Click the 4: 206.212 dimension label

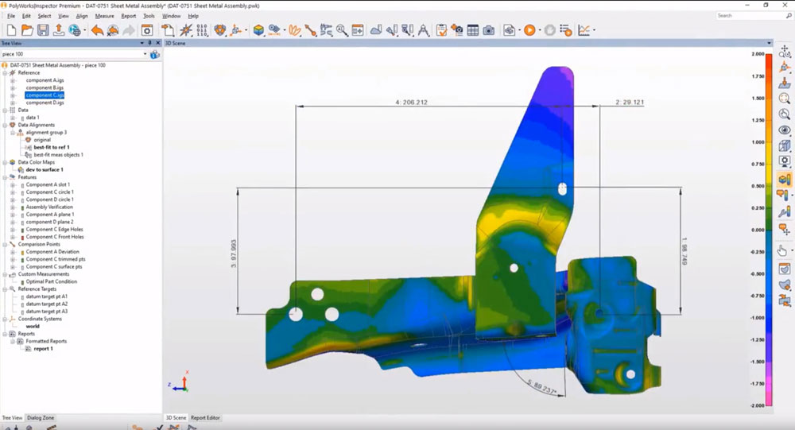411,103
